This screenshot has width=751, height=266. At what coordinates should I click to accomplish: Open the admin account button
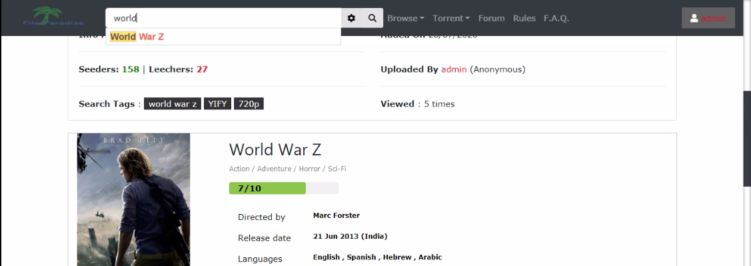pyautogui.click(x=708, y=18)
